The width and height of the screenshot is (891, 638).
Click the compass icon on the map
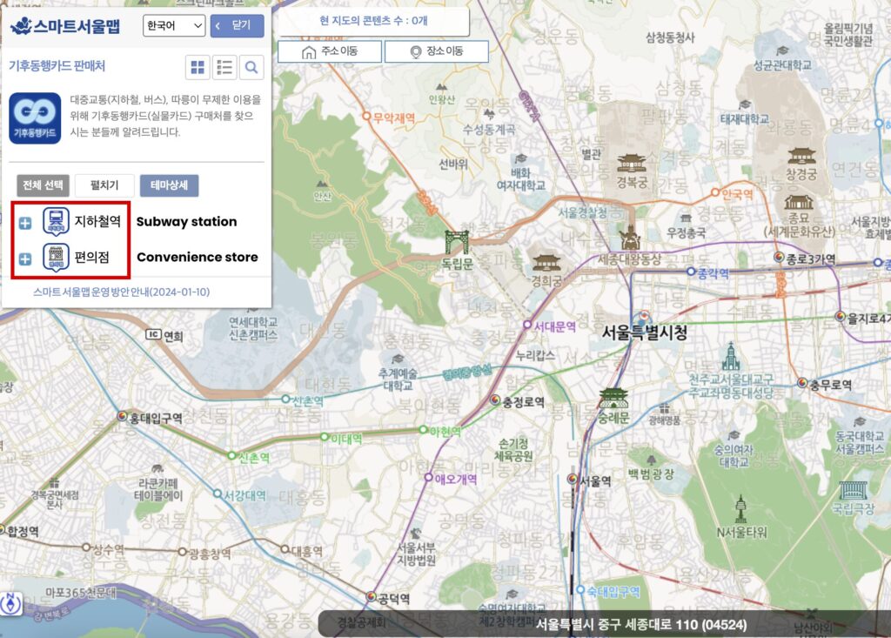10,603
